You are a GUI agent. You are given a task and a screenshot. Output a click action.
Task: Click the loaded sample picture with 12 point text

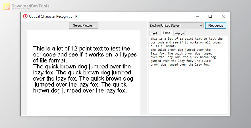[84, 72]
